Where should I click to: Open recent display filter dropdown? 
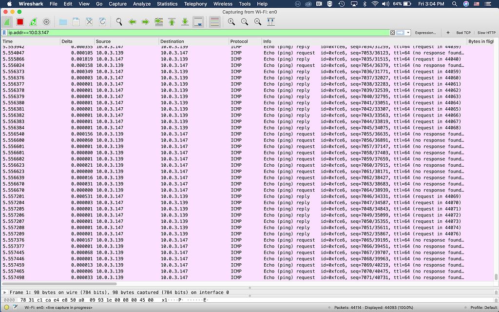click(x=408, y=33)
